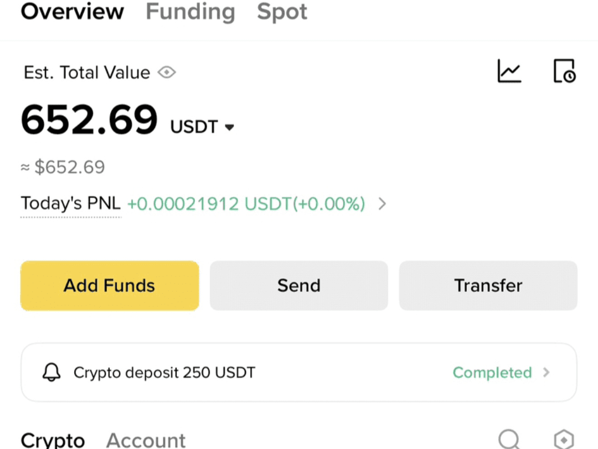Hide balance with the eye icon
Screen dimensions: 598x449
coord(167,72)
